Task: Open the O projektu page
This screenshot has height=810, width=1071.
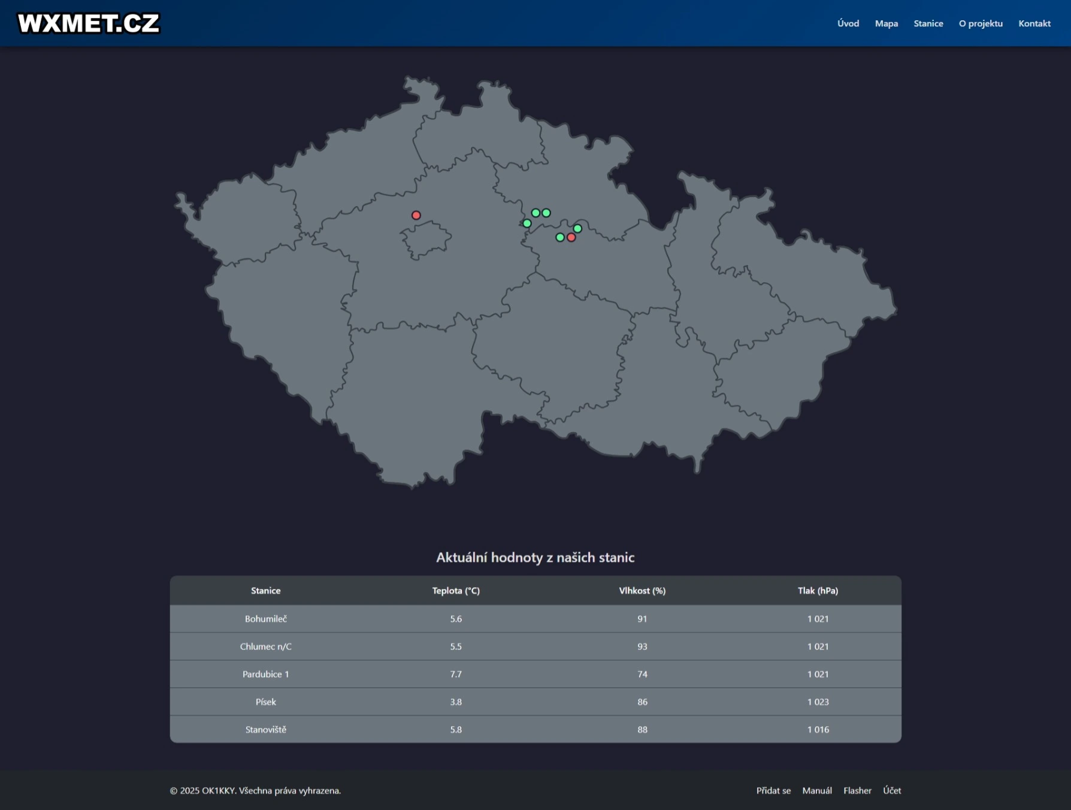Action: 981,23
